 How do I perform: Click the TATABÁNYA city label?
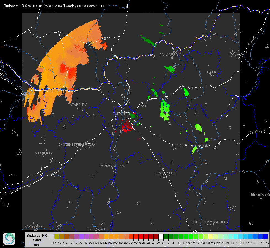(77, 105)
